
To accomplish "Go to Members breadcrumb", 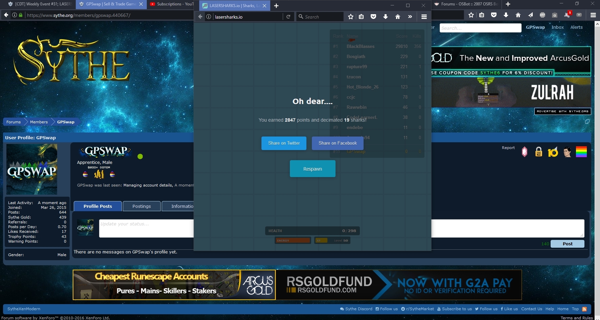I will (39, 122).
